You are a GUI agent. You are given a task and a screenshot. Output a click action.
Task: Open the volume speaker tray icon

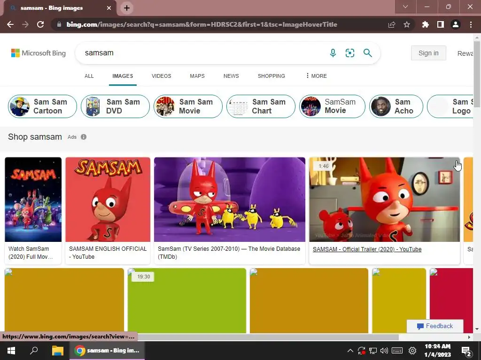tap(384, 351)
